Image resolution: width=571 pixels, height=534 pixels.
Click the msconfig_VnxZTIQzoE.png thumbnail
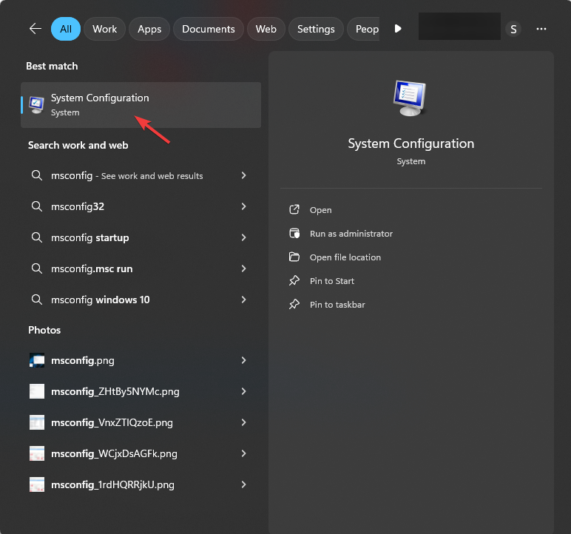pyautogui.click(x=37, y=422)
